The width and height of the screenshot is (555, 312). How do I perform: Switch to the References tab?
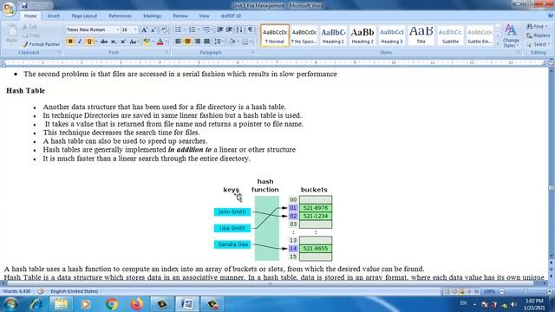coord(120,16)
